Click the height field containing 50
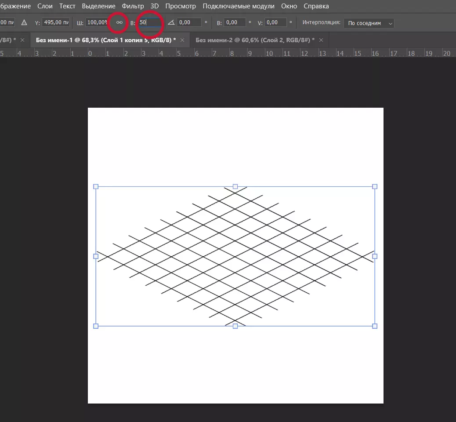456x422 pixels. [149, 22]
